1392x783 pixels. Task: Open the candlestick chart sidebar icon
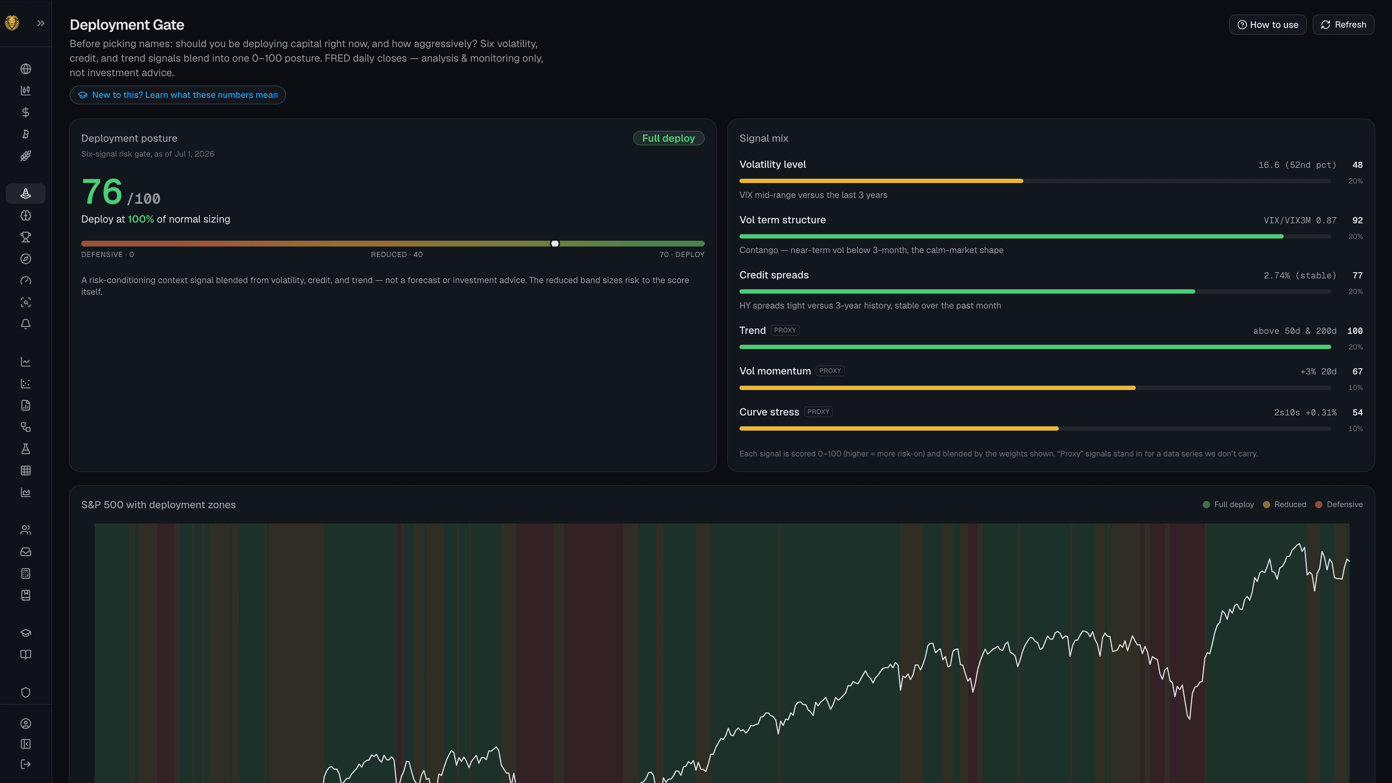(x=25, y=90)
